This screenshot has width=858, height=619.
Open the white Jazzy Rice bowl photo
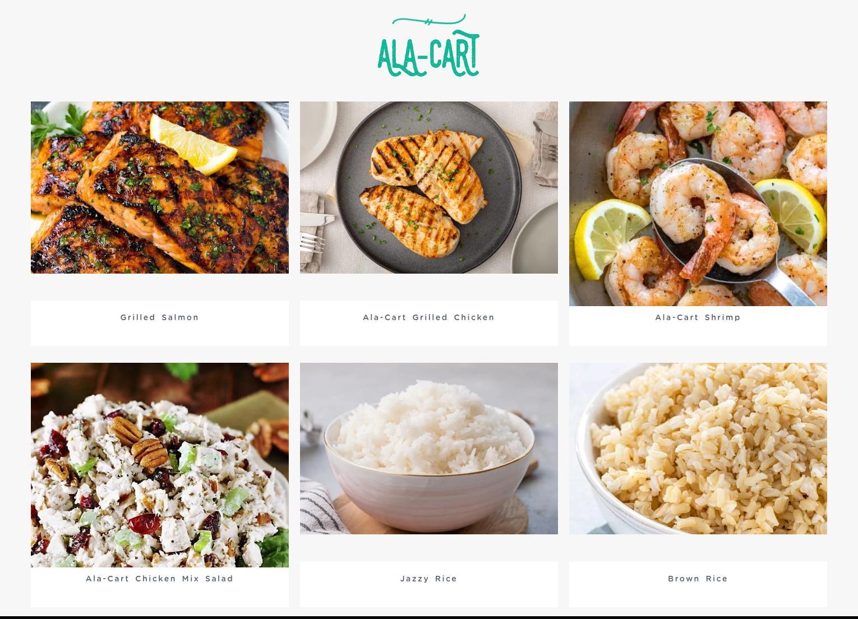(x=429, y=449)
